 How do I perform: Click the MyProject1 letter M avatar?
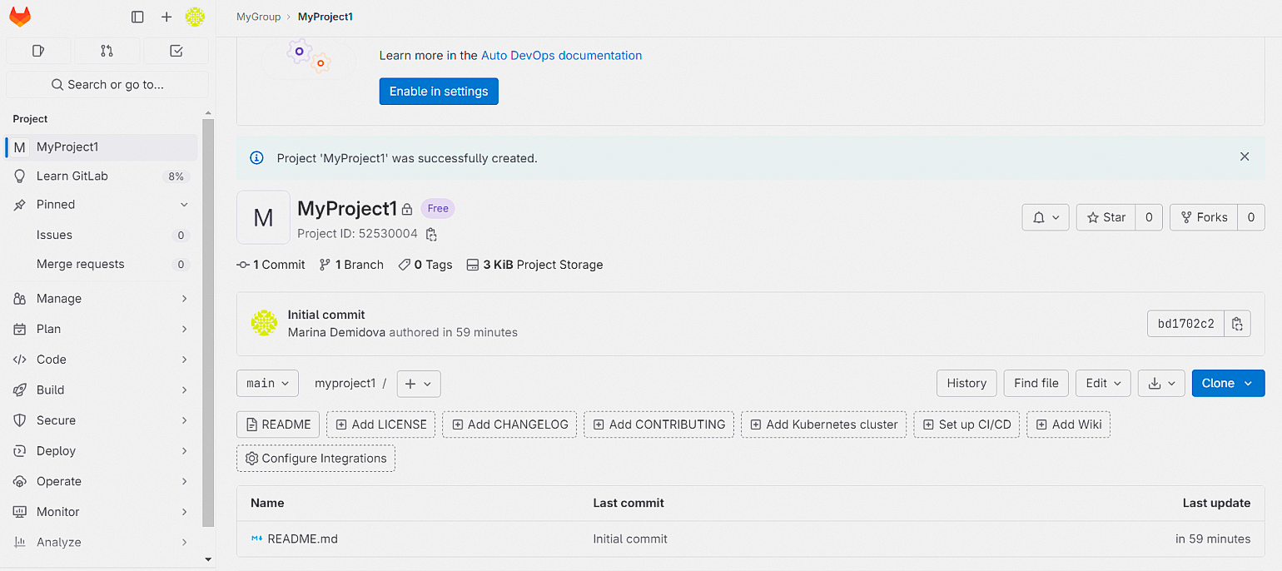263,217
